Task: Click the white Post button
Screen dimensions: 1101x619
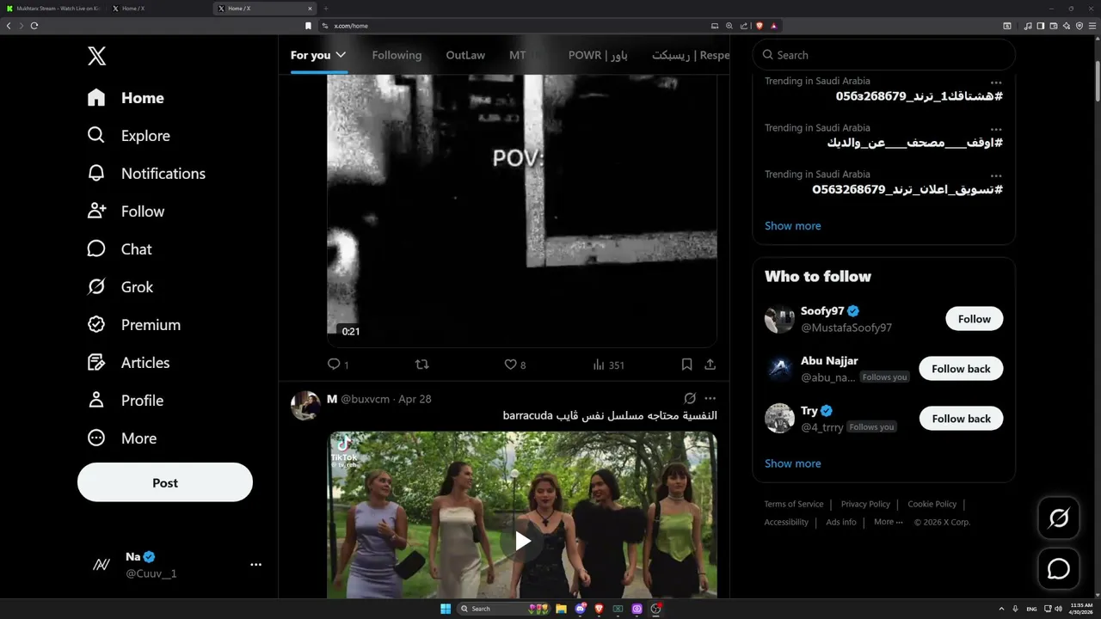Action: (165, 483)
